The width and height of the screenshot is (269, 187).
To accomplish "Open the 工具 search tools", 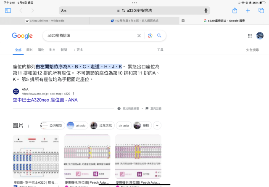I will coord(160,50).
